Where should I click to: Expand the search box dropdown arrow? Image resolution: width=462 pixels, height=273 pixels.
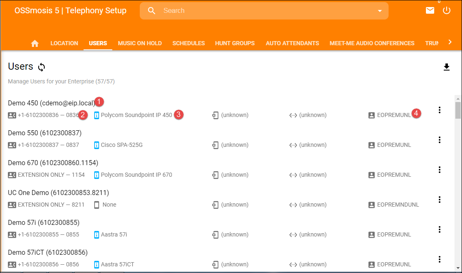pyautogui.click(x=379, y=11)
